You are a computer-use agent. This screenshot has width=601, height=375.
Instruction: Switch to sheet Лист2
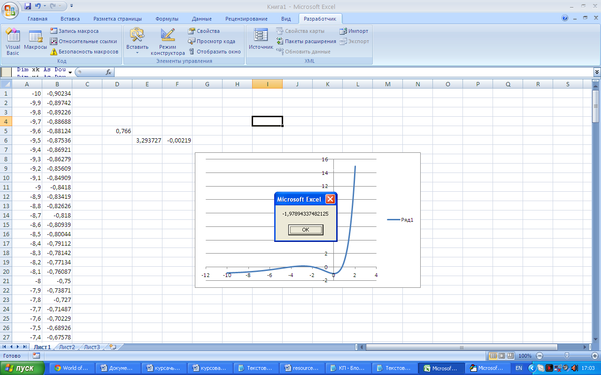click(67, 347)
